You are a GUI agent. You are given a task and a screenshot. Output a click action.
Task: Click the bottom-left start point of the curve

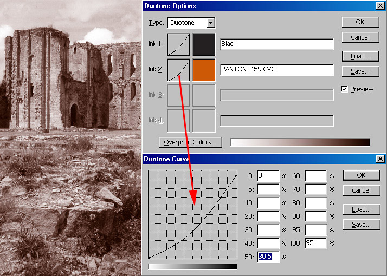click(149, 258)
